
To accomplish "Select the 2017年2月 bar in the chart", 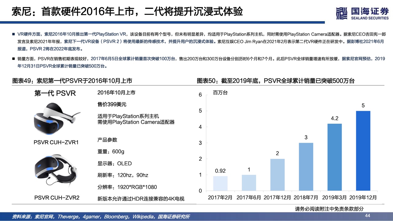I will coord(220,183).
